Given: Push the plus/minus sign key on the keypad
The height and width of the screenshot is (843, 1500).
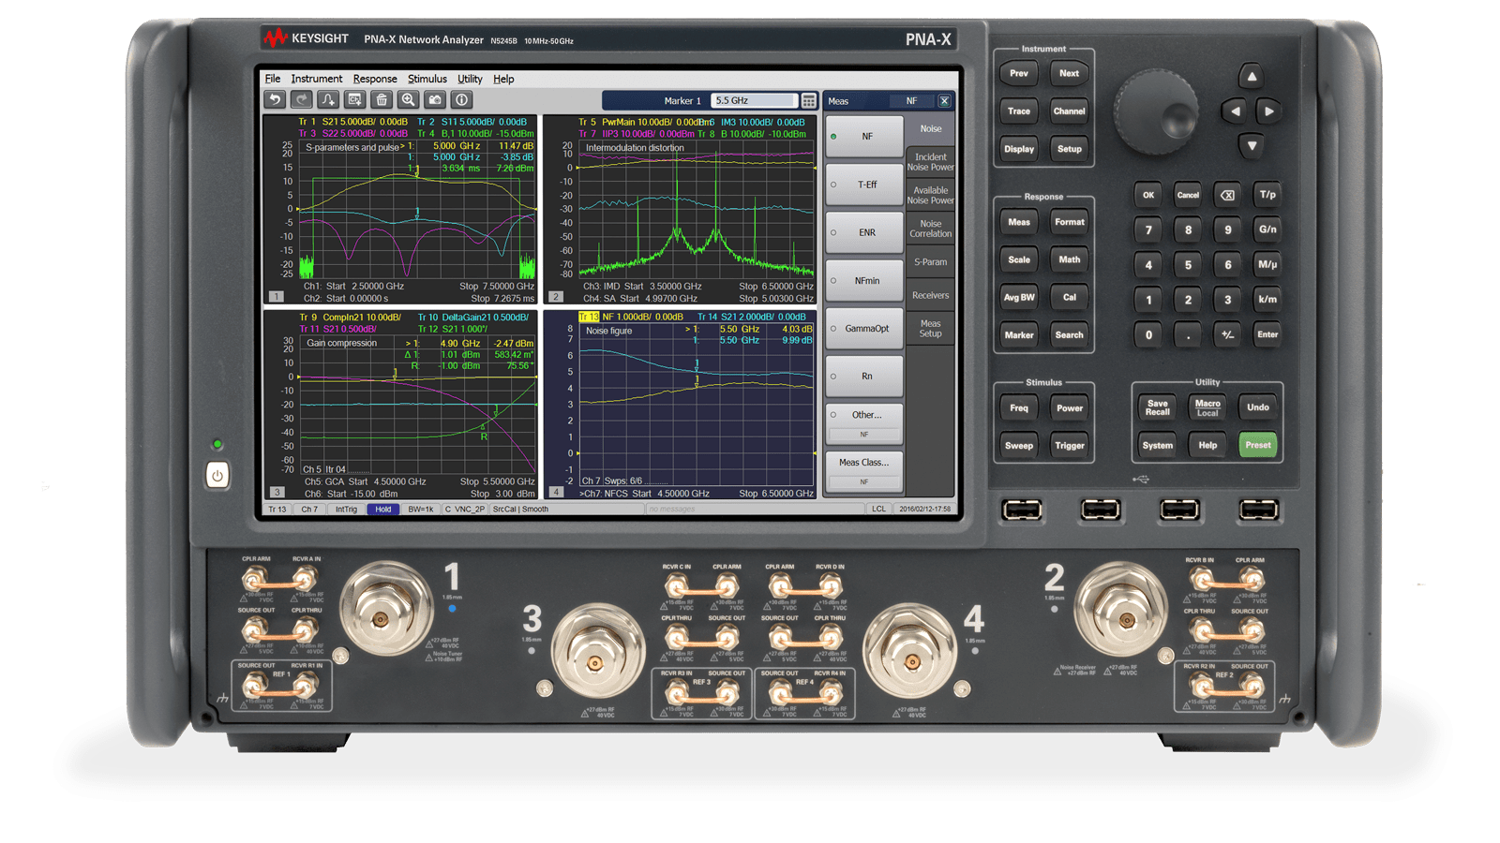Looking at the screenshot, I should pyautogui.click(x=1227, y=334).
